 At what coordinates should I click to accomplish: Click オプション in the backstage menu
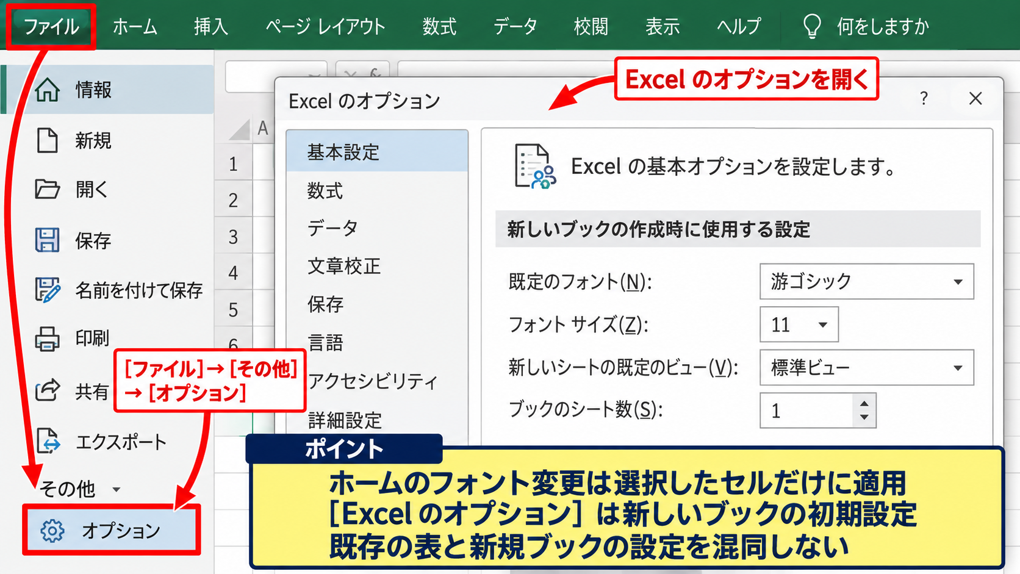pyautogui.click(x=112, y=530)
